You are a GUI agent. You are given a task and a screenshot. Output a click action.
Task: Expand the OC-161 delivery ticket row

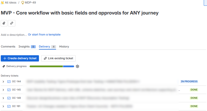(3, 106)
